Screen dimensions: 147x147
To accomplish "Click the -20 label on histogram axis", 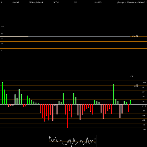I will click(x=143, y=111).
